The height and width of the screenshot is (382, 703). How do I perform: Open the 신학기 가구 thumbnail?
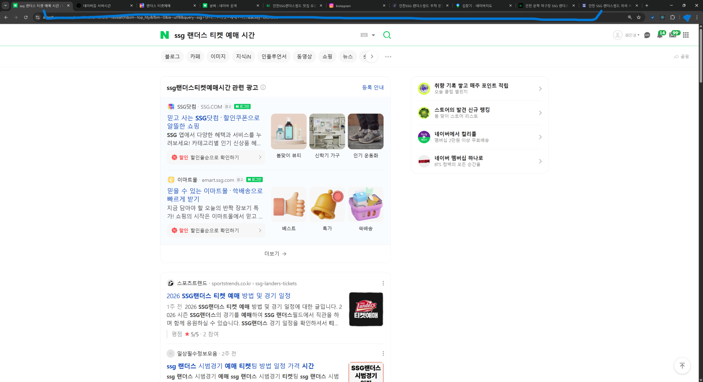[x=327, y=132]
